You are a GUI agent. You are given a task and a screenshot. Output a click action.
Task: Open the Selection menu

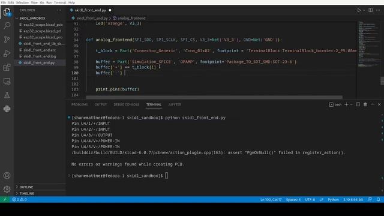point(22,2)
